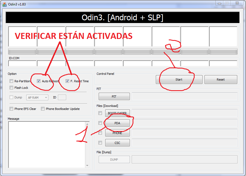Click the first progress bar slot
The width and height of the screenshot is (246, 176).
coord(22,52)
